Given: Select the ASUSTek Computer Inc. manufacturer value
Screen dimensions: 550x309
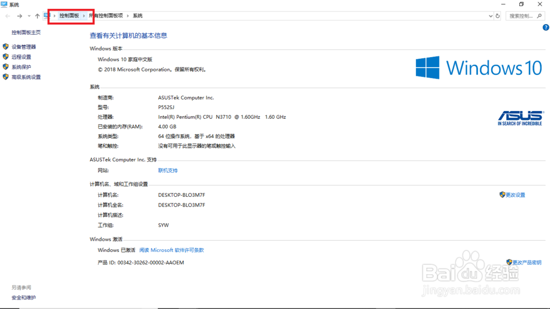Looking at the screenshot, I should 186,98.
